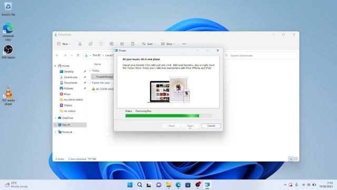Collapse the Today file group
The height and width of the screenshot is (190, 337).
90,71
